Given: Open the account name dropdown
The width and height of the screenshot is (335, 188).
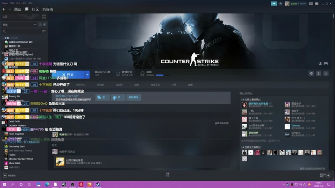Looking at the screenshot, I should tap(298, 4).
